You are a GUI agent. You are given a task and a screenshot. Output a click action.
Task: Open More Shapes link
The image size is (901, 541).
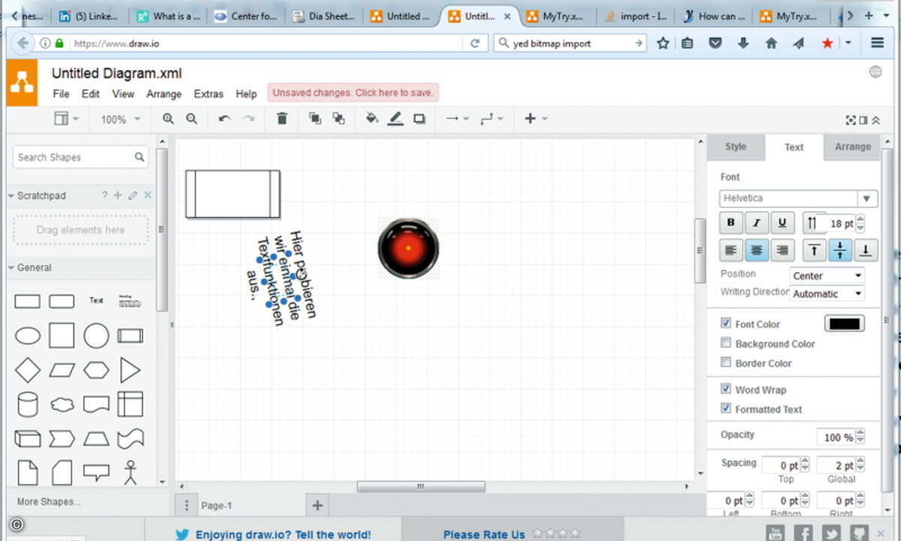(x=49, y=502)
